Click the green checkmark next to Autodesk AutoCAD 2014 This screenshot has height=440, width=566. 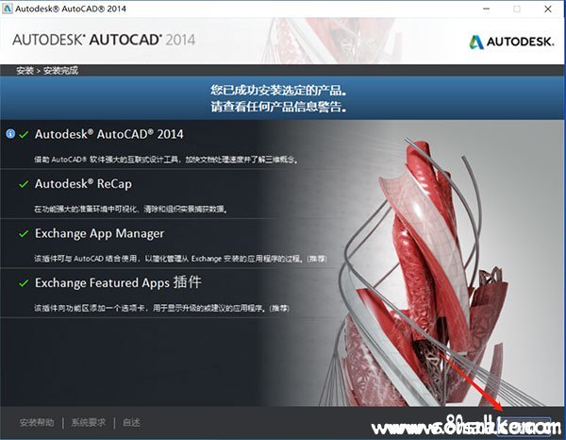pos(24,135)
